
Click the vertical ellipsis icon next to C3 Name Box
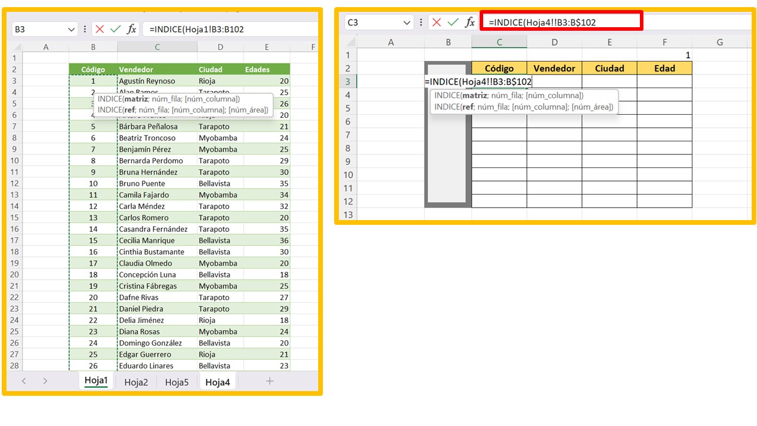pyautogui.click(x=421, y=22)
